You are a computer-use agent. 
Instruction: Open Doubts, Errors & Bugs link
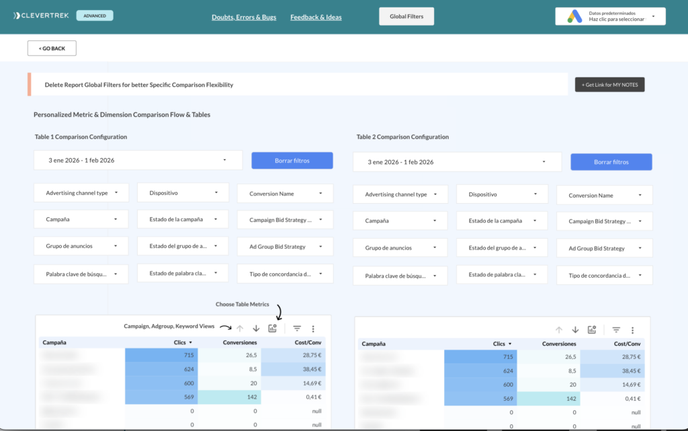pyautogui.click(x=244, y=17)
